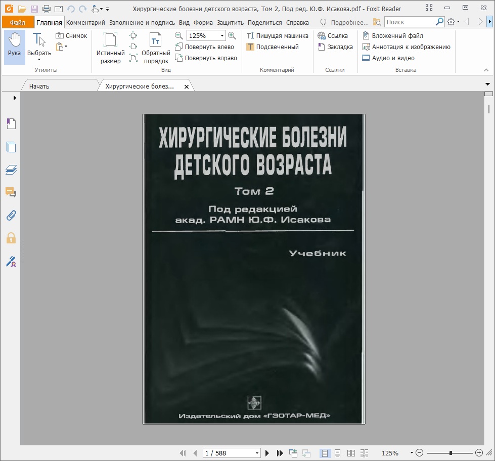Select the Подсвеченный highlight tool
The image size is (495, 461).
point(273,47)
